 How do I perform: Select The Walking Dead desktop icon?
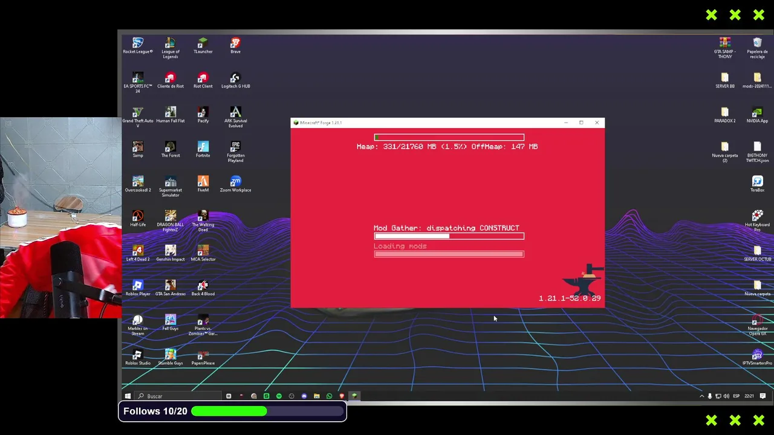click(203, 221)
